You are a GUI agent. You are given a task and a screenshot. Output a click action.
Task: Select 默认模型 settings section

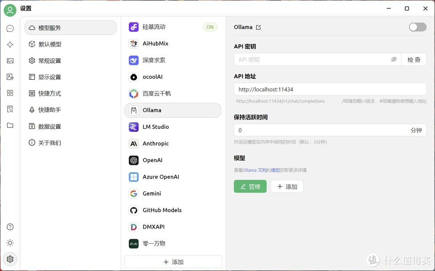click(x=70, y=44)
